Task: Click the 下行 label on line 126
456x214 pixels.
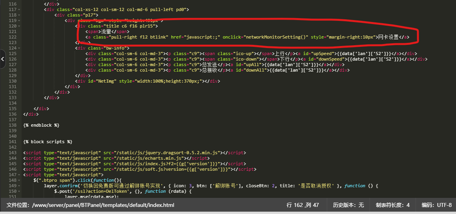Action: [285, 59]
